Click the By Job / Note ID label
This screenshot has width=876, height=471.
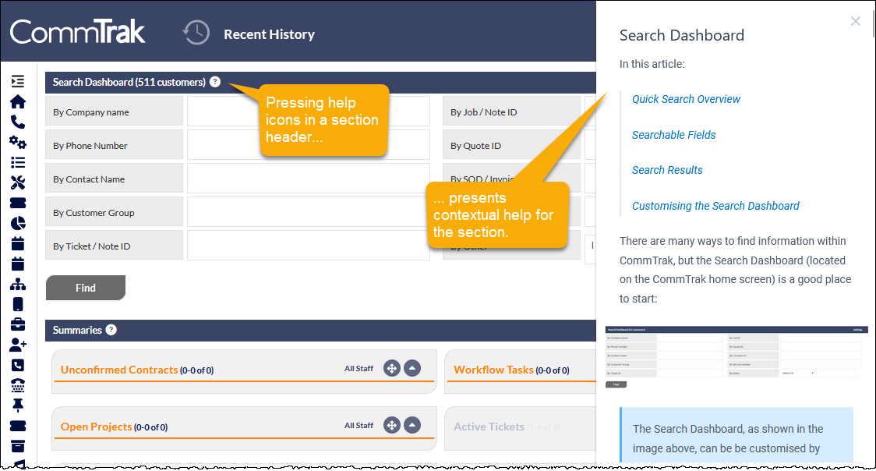coord(484,112)
